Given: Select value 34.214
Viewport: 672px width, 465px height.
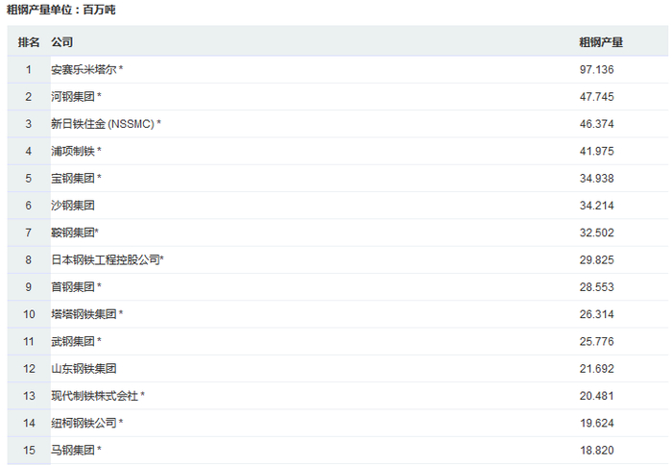Looking at the screenshot, I should [596, 206].
